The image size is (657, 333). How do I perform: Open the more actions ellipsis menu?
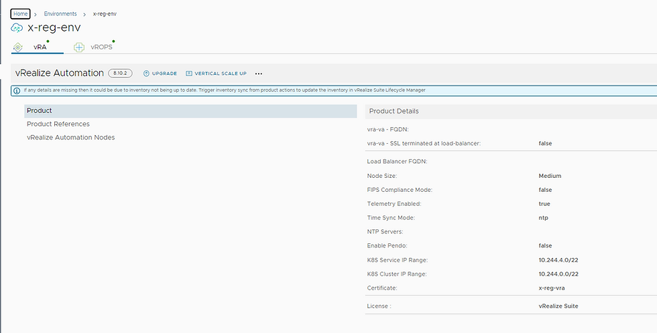259,74
